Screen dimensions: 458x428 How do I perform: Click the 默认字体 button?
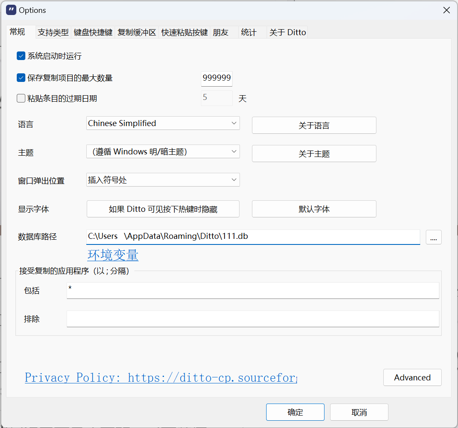click(x=314, y=209)
